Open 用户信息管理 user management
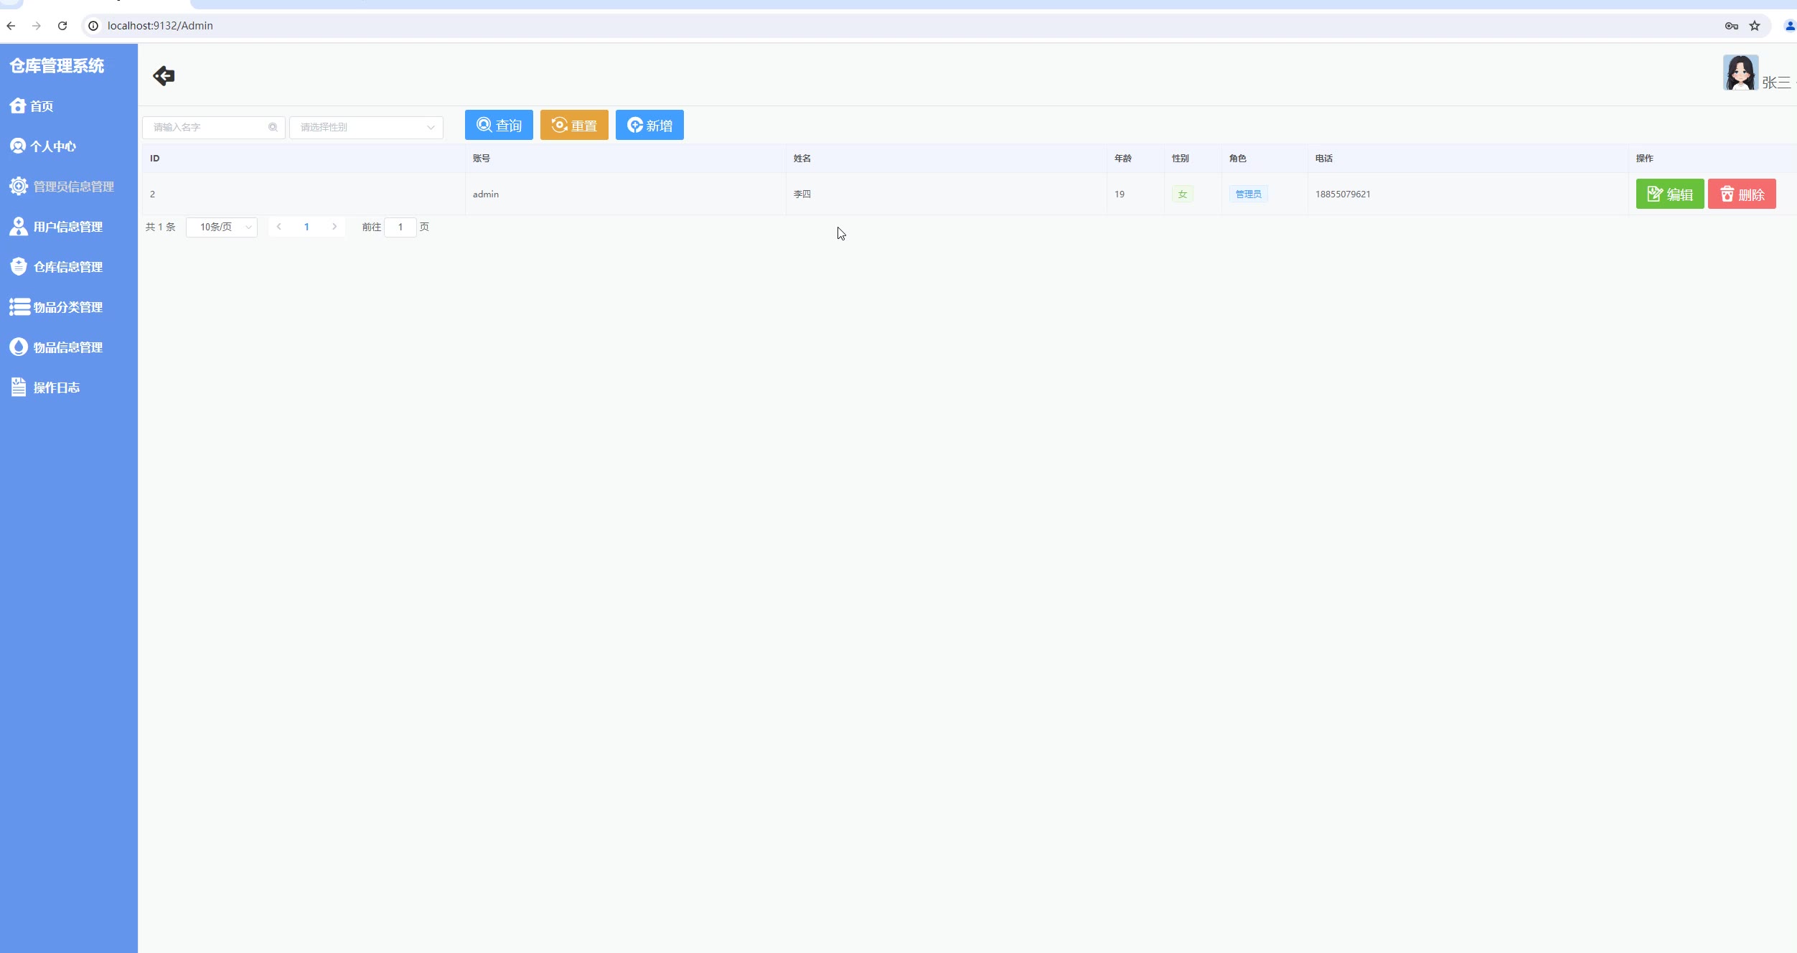This screenshot has height=953, width=1797. tap(67, 227)
